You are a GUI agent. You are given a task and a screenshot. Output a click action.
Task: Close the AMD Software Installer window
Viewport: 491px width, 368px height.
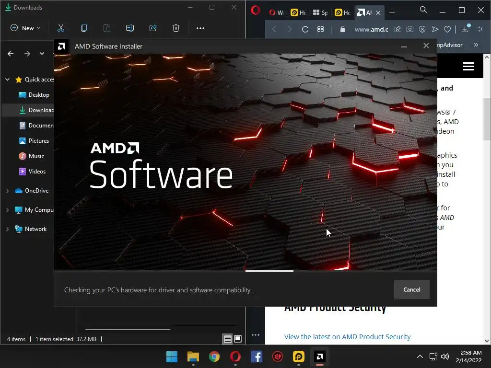tap(426, 46)
